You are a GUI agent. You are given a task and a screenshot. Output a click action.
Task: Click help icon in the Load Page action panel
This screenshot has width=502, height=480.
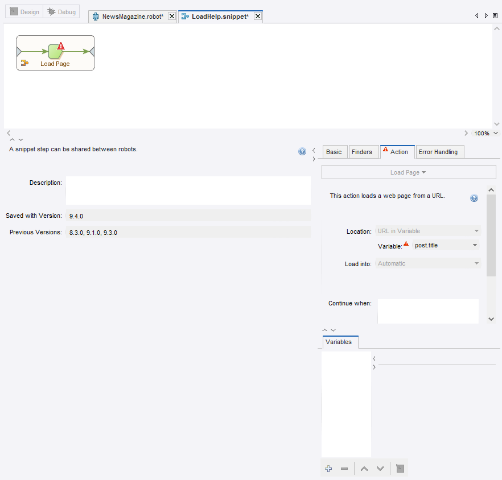coord(474,198)
